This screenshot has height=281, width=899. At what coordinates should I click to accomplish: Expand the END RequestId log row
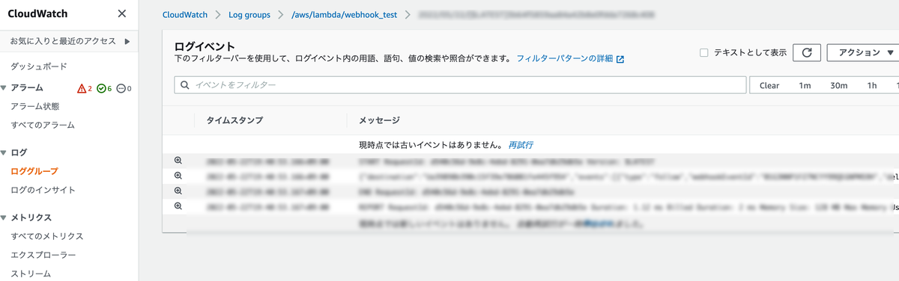178,191
